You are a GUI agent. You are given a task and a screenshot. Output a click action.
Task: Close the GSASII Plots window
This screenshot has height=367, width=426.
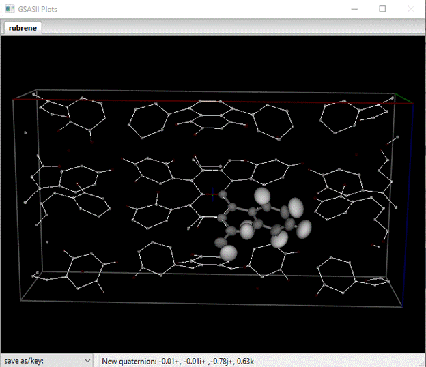(410, 9)
